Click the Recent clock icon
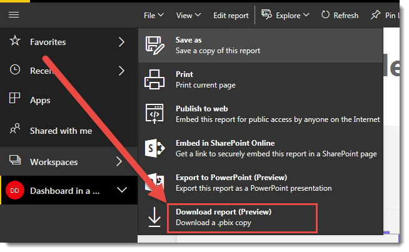 15,69
